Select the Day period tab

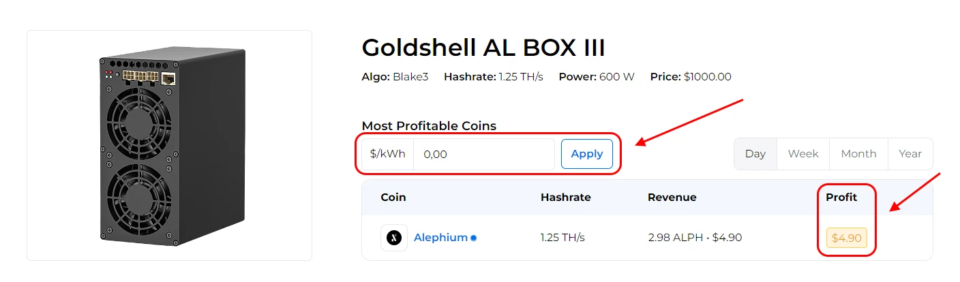755,154
